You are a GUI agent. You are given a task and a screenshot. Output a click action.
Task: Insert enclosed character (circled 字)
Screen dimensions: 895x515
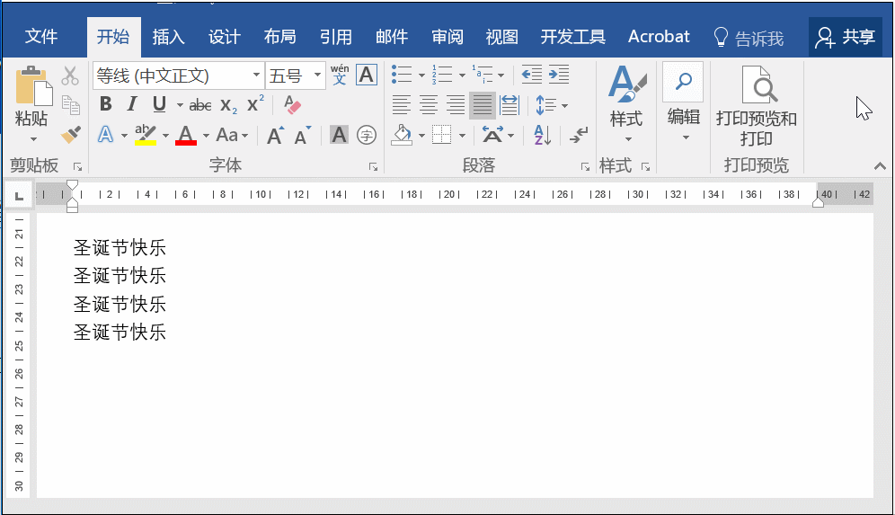click(367, 135)
